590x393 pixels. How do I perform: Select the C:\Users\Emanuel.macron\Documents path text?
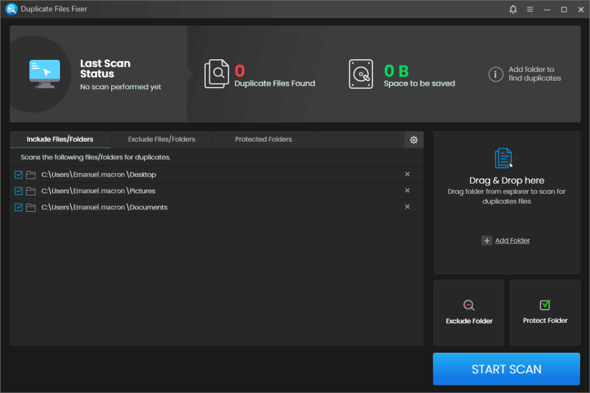[104, 207]
